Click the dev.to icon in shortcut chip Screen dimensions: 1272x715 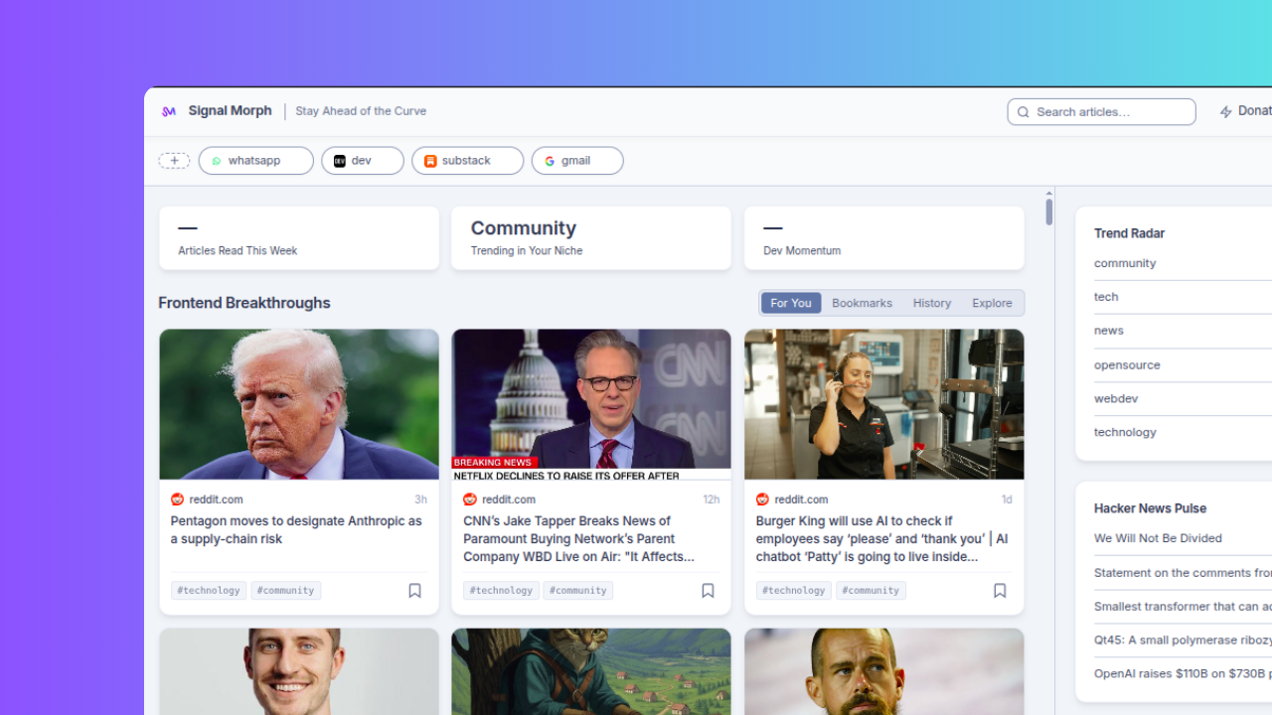tap(340, 161)
